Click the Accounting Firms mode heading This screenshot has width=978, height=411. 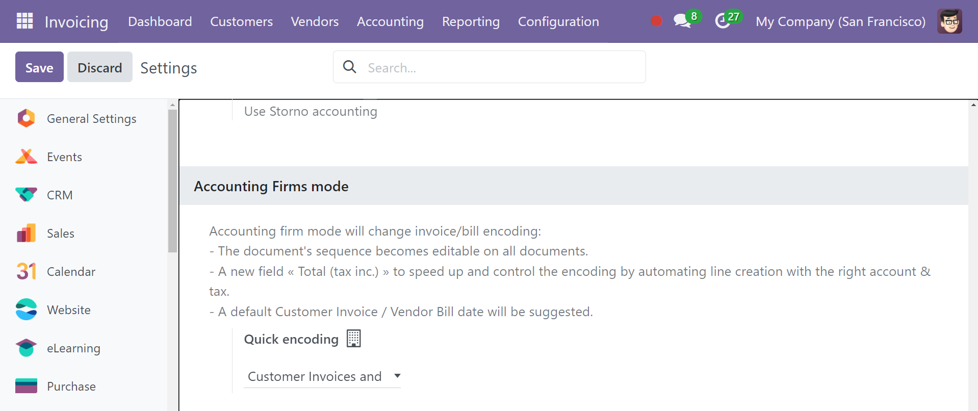[x=271, y=186]
